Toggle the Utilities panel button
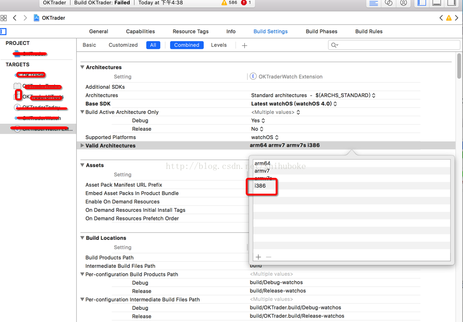This screenshot has width=463, height=322. coord(452,3)
